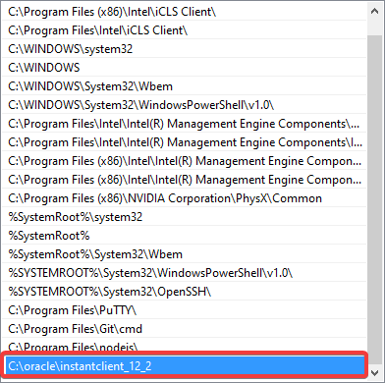Select %SYSTEMROOT% WindowsPowerShell v1.0 entry
Image resolution: width=385 pixels, height=383 pixels.
(184, 273)
